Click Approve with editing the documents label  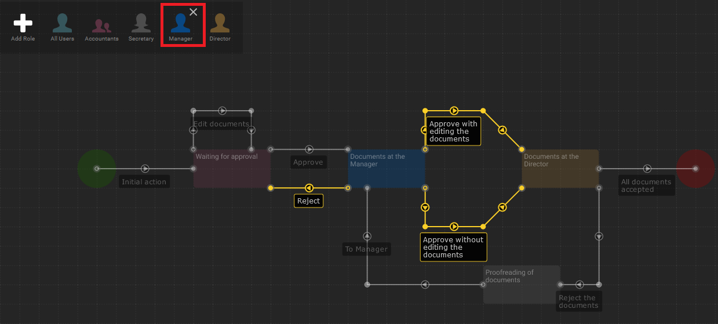click(453, 132)
